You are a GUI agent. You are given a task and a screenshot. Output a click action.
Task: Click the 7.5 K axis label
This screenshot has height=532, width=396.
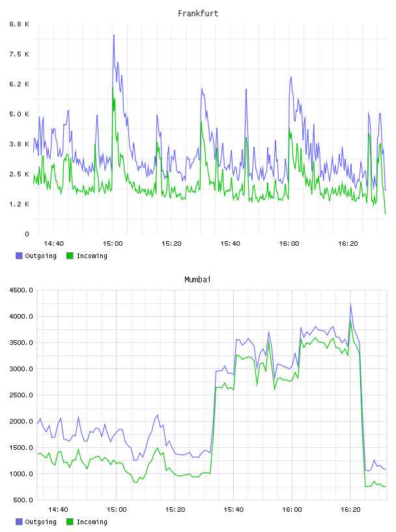click(x=19, y=54)
